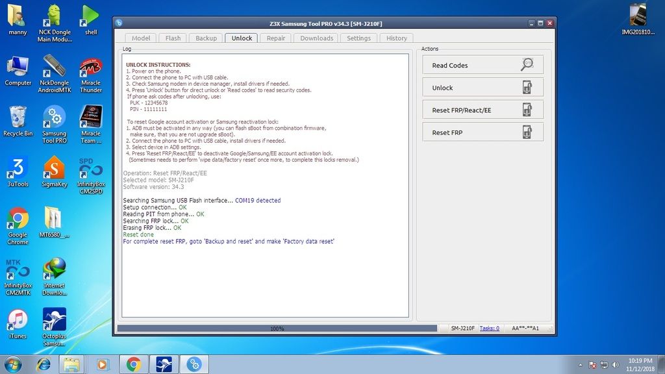Open the Backup tab
665x374 pixels.
(x=206, y=38)
